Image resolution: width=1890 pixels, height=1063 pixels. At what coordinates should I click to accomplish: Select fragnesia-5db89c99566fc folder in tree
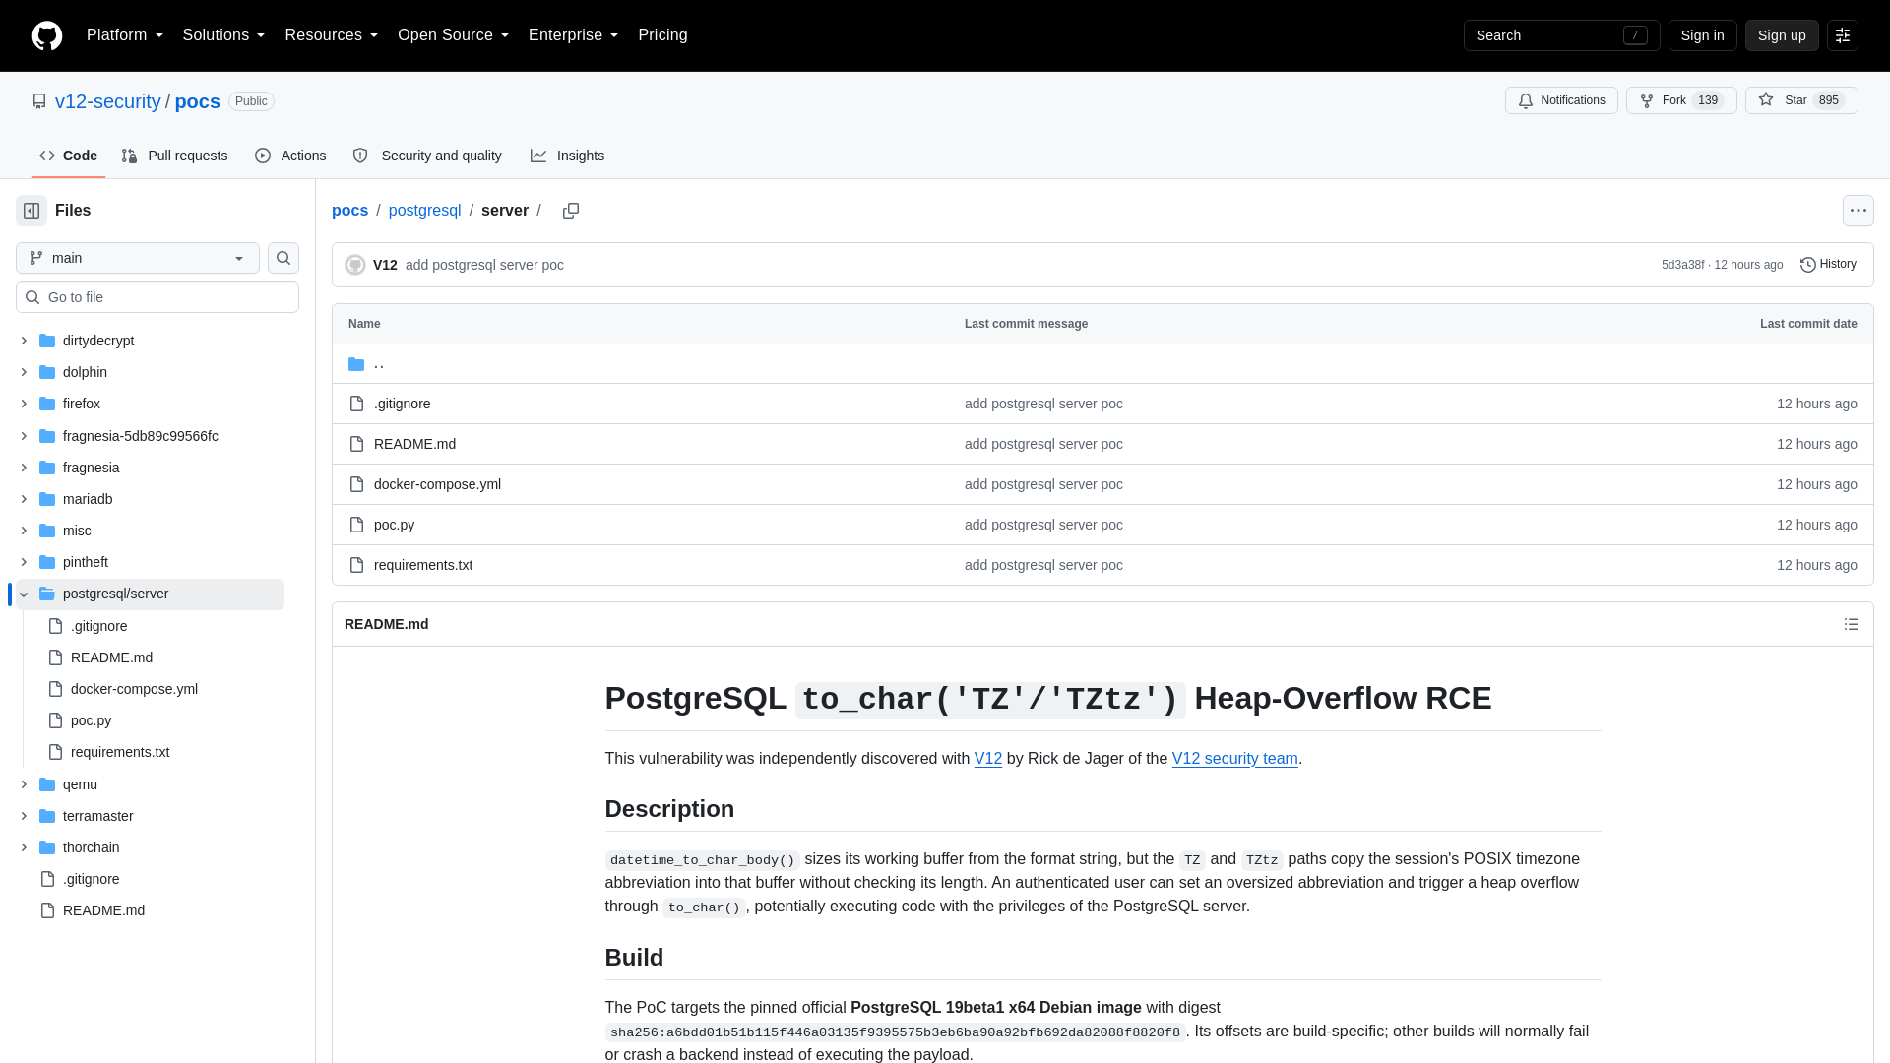(141, 436)
